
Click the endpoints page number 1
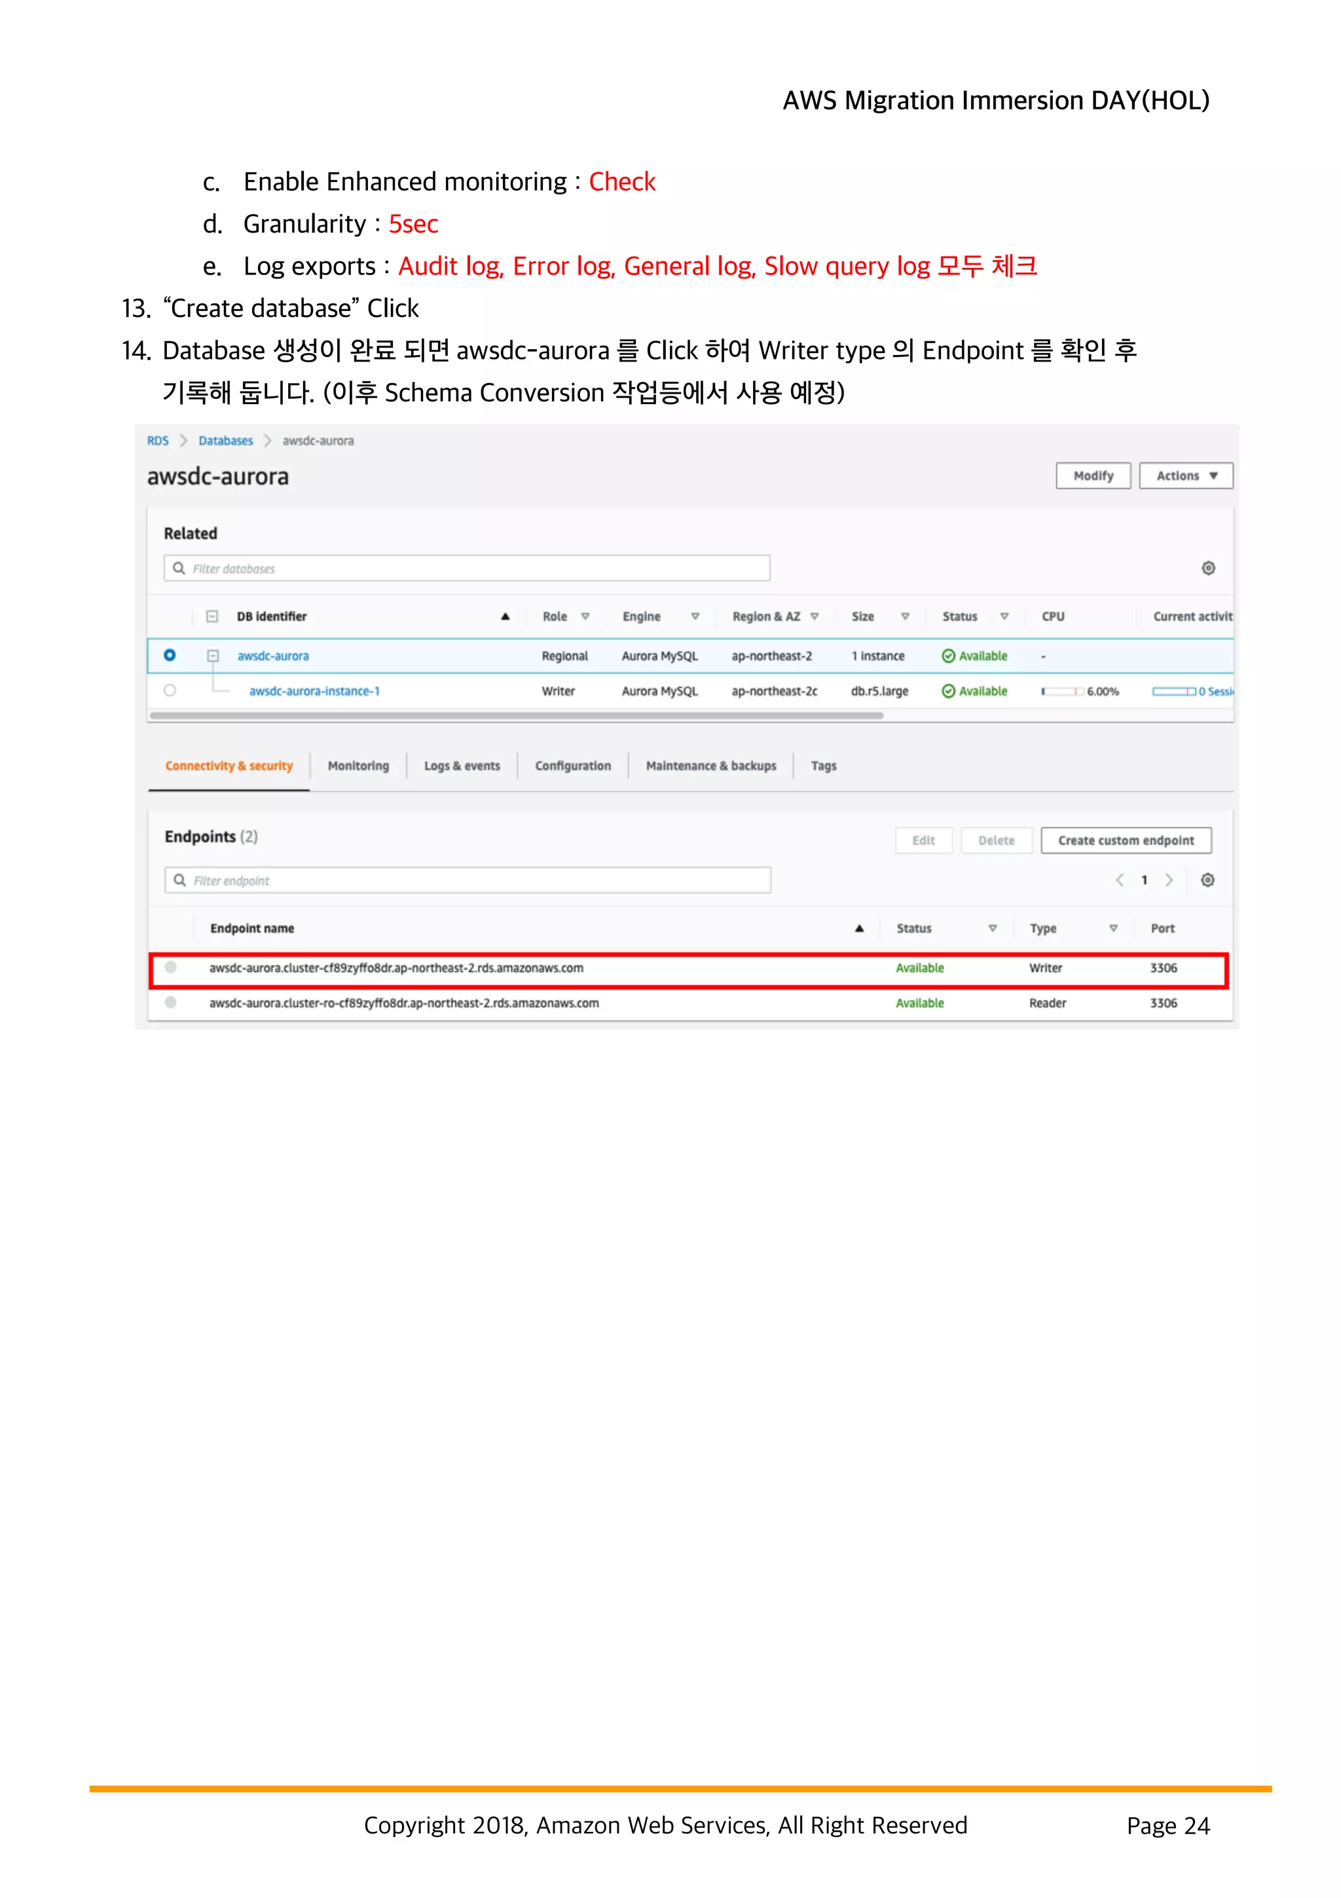[x=1145, y=880]
